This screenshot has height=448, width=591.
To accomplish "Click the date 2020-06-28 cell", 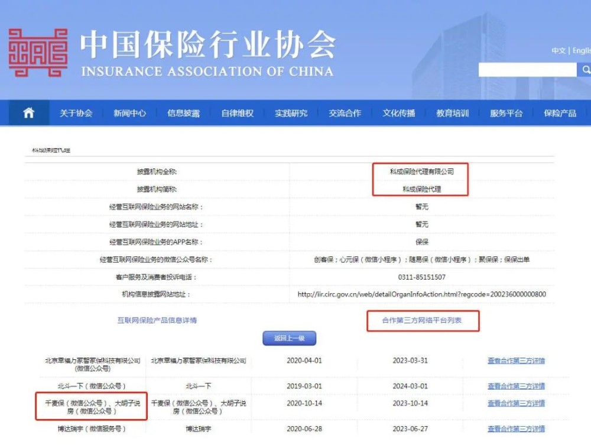I will pyautogui.click(x=304, y=428).
